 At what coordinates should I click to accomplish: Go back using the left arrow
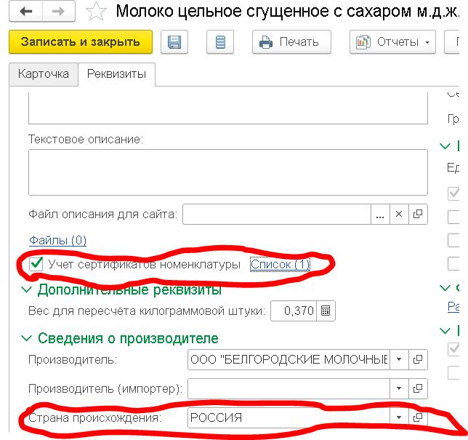(28, 12)
